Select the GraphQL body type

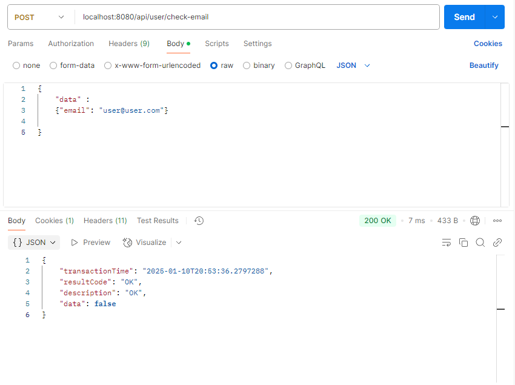[x=288, y=65]
